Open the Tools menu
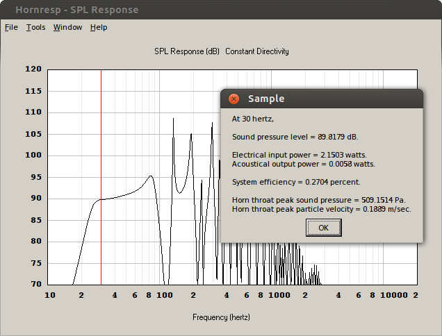442x336 pixels. click(36, 27)
